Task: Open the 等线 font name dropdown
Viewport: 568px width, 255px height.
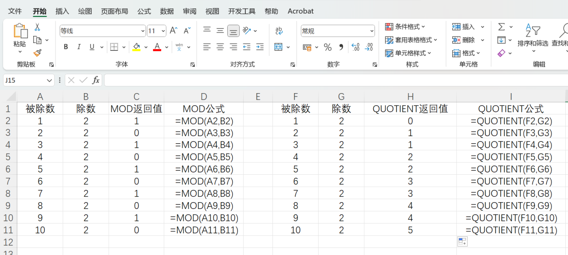Action: [142, 31]
